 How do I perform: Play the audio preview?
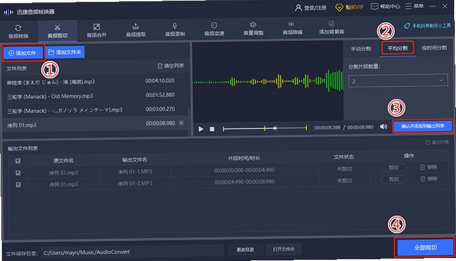pos(201,129)
